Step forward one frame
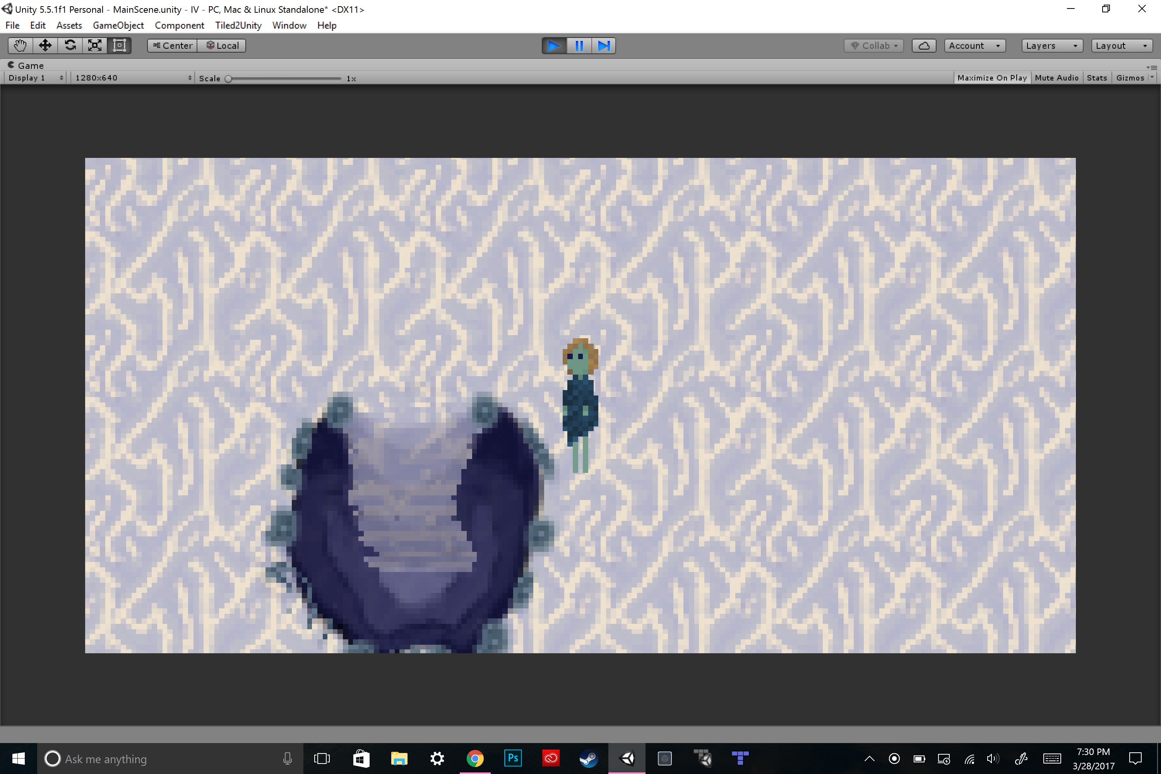 pyautogui.click(x=604, y=46)
